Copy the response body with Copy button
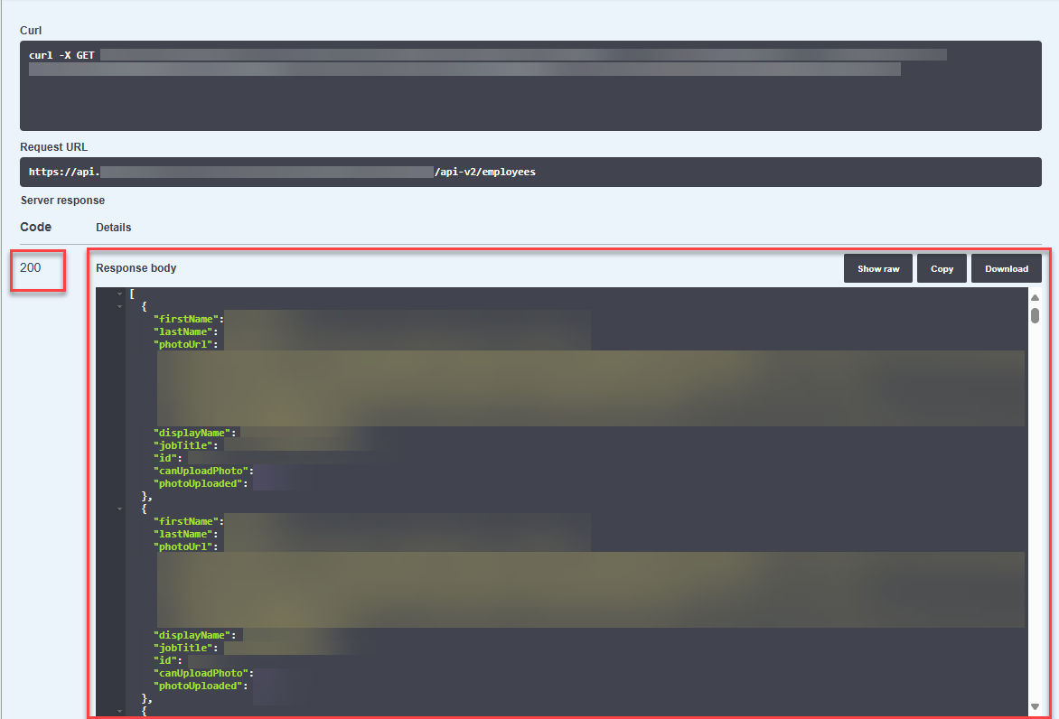The height and width of the screenshot is (719, 1059). tap(942, 268)
